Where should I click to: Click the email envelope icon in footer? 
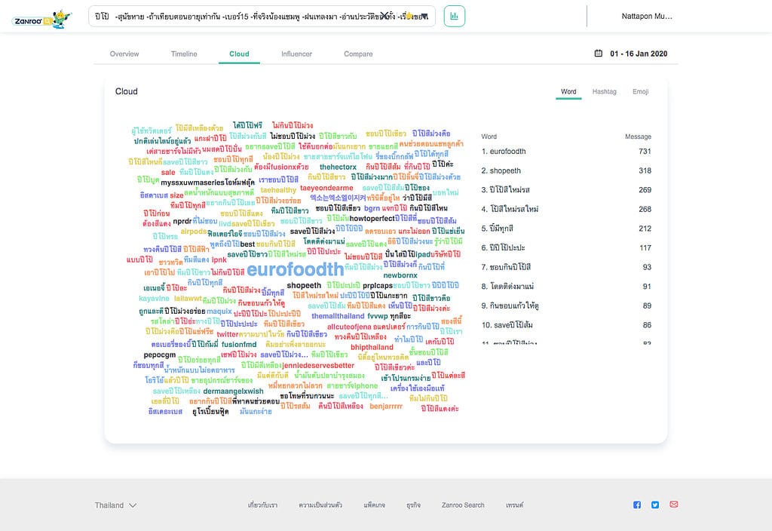[x=673, y=505]
